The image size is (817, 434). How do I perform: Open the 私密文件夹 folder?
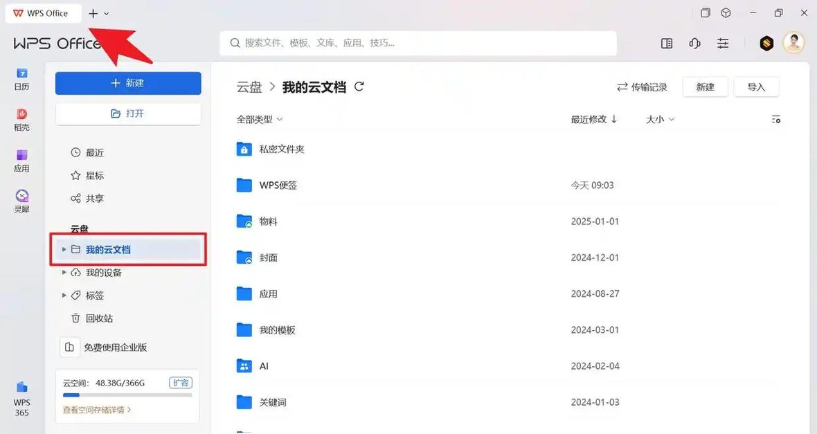click(x=281, y=149)
